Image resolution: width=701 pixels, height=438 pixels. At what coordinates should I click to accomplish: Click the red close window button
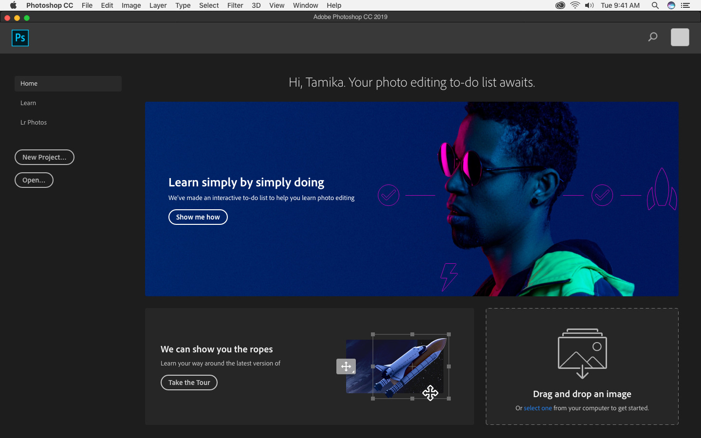[7, 18]
